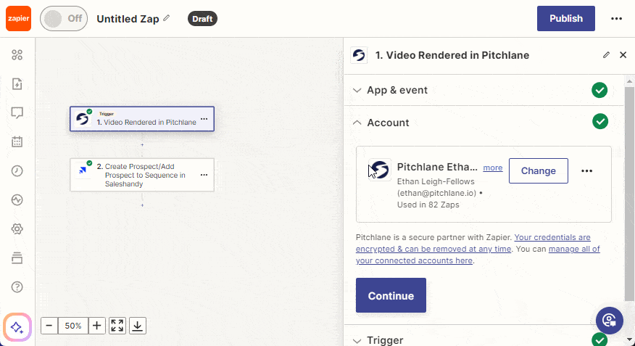Continue to the next setup section

tap(391, 295)
